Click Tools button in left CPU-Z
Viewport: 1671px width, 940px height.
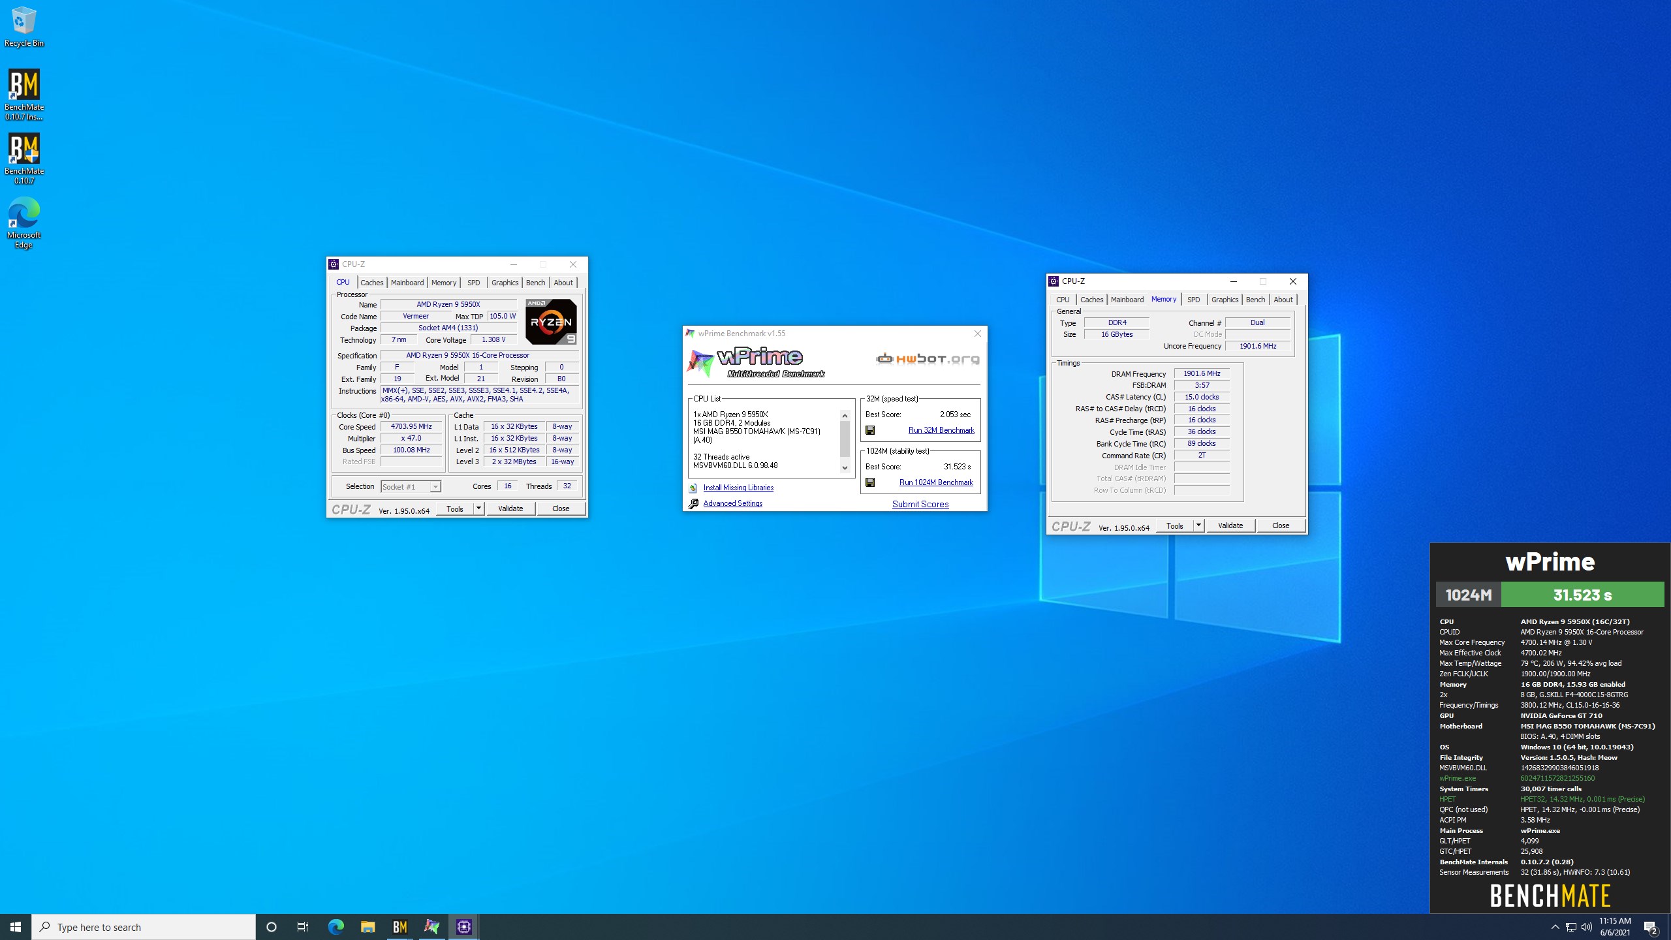[x=455, y=509]
